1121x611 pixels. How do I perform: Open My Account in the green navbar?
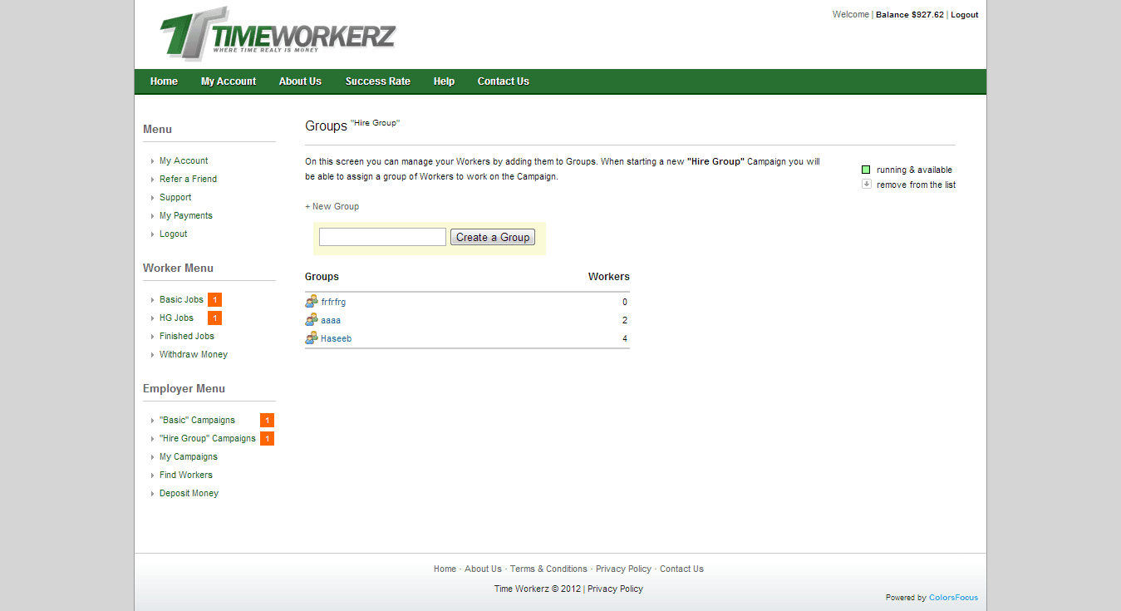229,81
